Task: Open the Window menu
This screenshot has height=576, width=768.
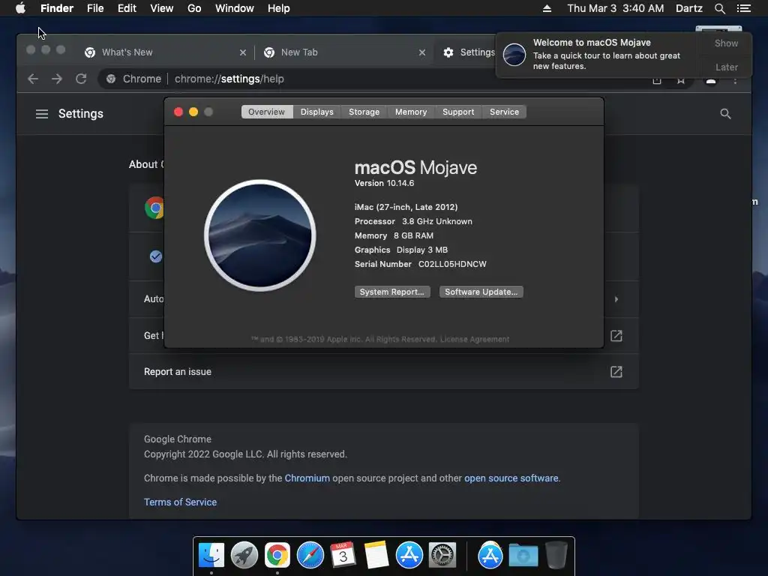Action: pyautogui.click(x=235, y=8)
